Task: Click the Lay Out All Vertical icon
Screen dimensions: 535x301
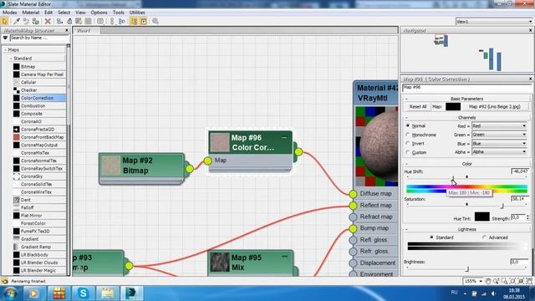Action: click(x=112, y=21)
